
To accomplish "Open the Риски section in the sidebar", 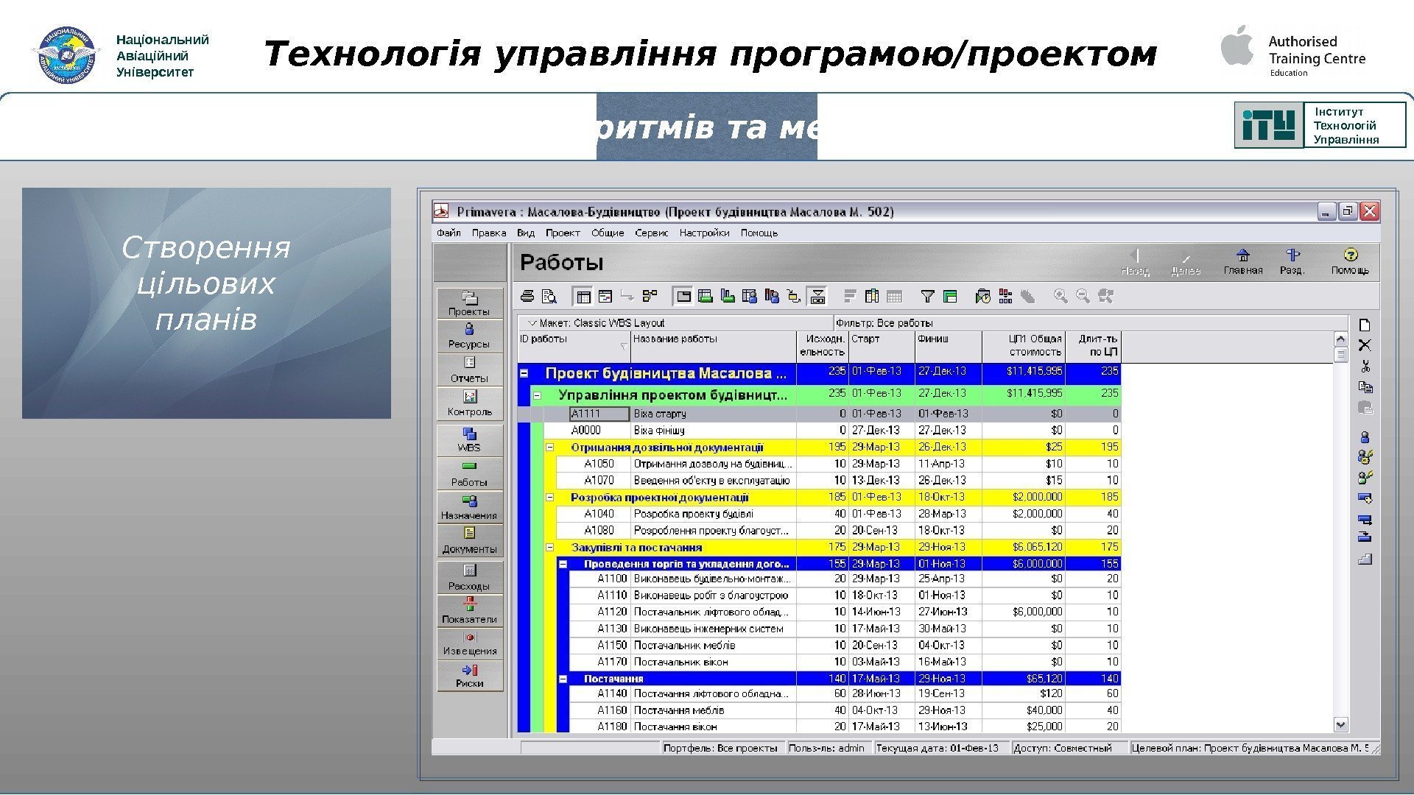I will (x=470, y=675).
